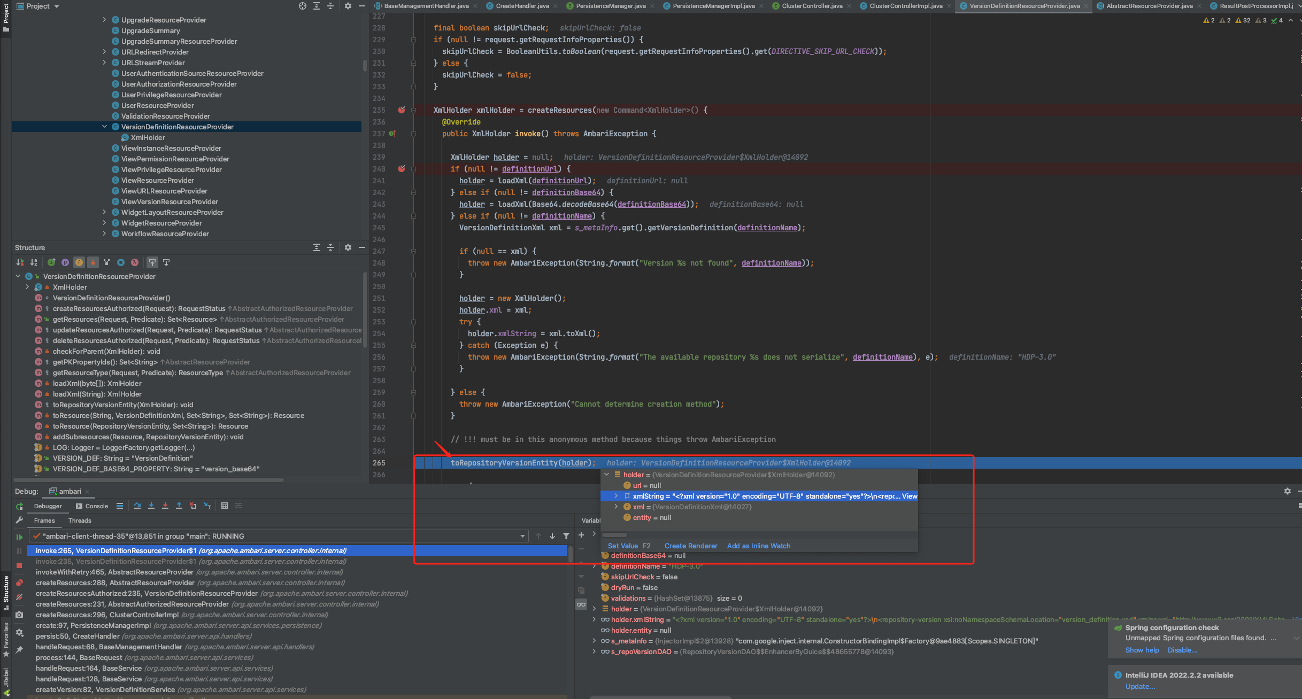Click the Structure panel horizontal scrollbar
Viewport: 1302px width, 699px height.
click(149, 479)
